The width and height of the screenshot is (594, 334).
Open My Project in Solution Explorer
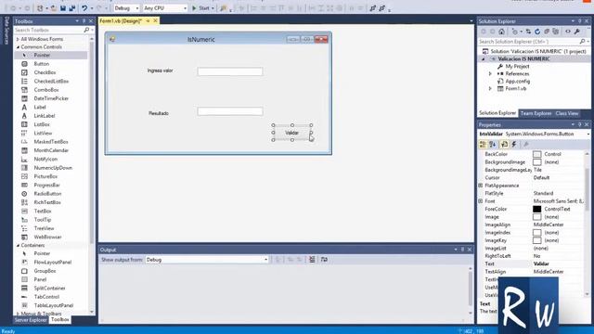point(517,66)
